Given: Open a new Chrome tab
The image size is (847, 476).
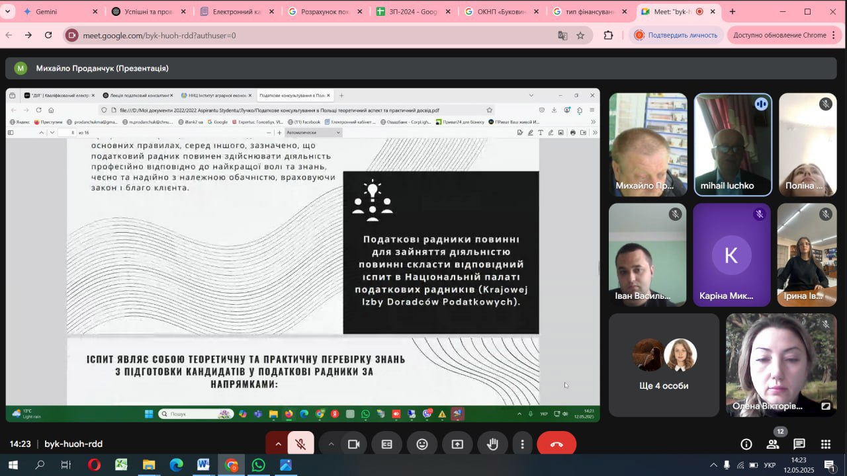Looking at the screenshot, I should click(733, 11).
